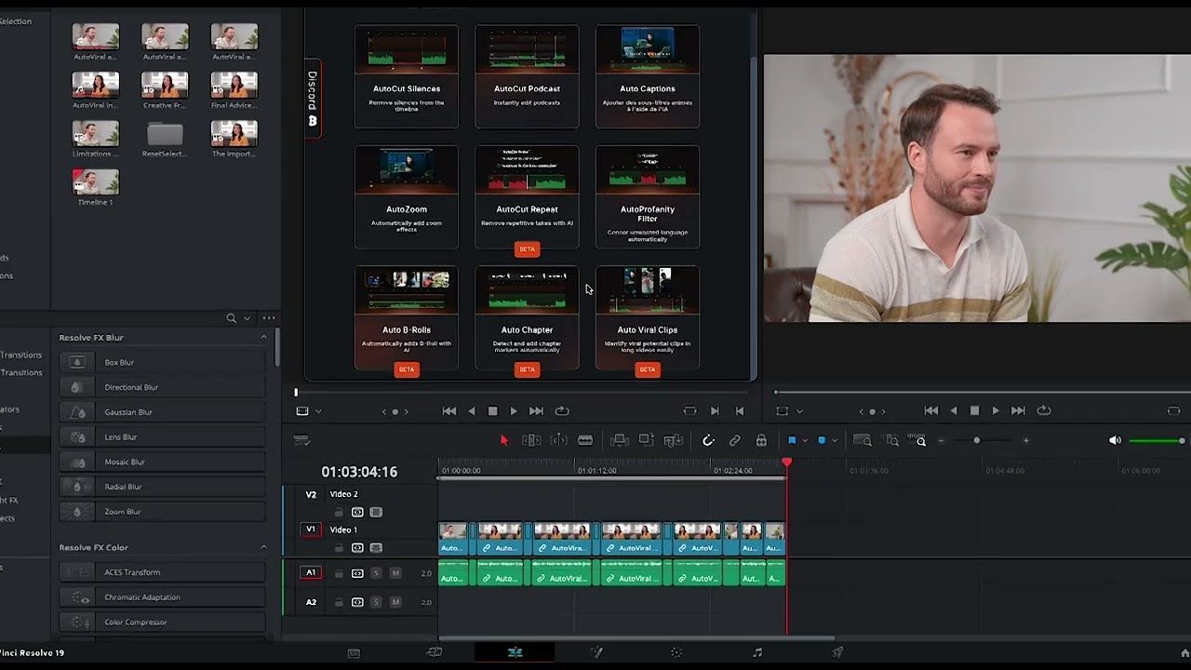Adjust the green volume slider
Viewport: 1191px width, 670px height.
[1157, 440]
